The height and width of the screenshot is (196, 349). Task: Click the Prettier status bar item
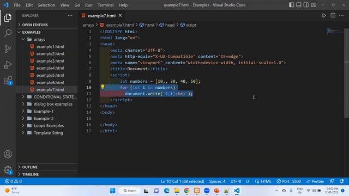(x=315, y=181)
